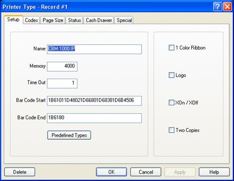234x181 pixels.
Task: Click the Time Out field
Action: [x=62, y=84]
